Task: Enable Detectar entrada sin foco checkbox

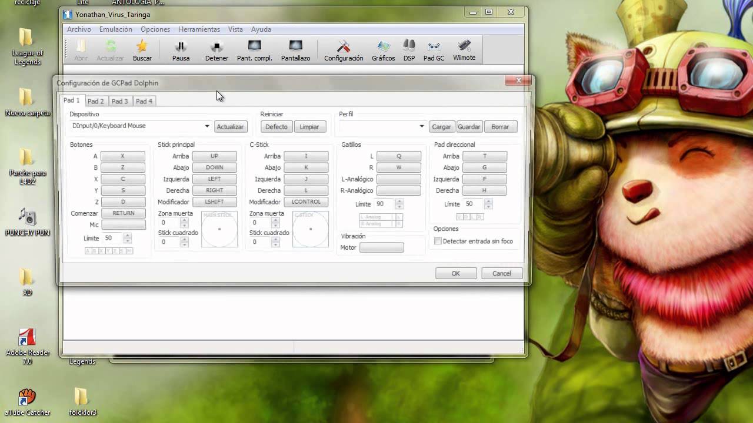Action: pyautogui.click(x=438, y=241)
